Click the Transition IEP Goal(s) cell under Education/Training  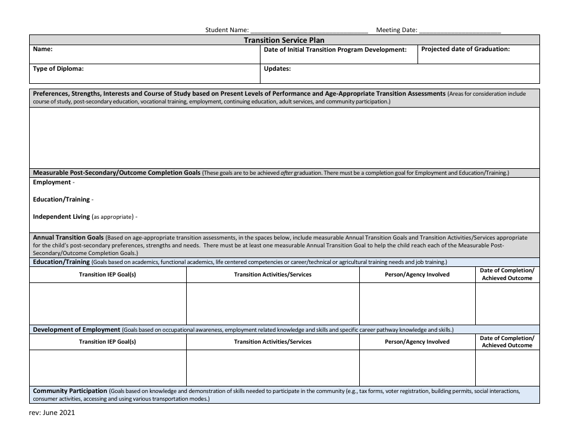(108, 303)
